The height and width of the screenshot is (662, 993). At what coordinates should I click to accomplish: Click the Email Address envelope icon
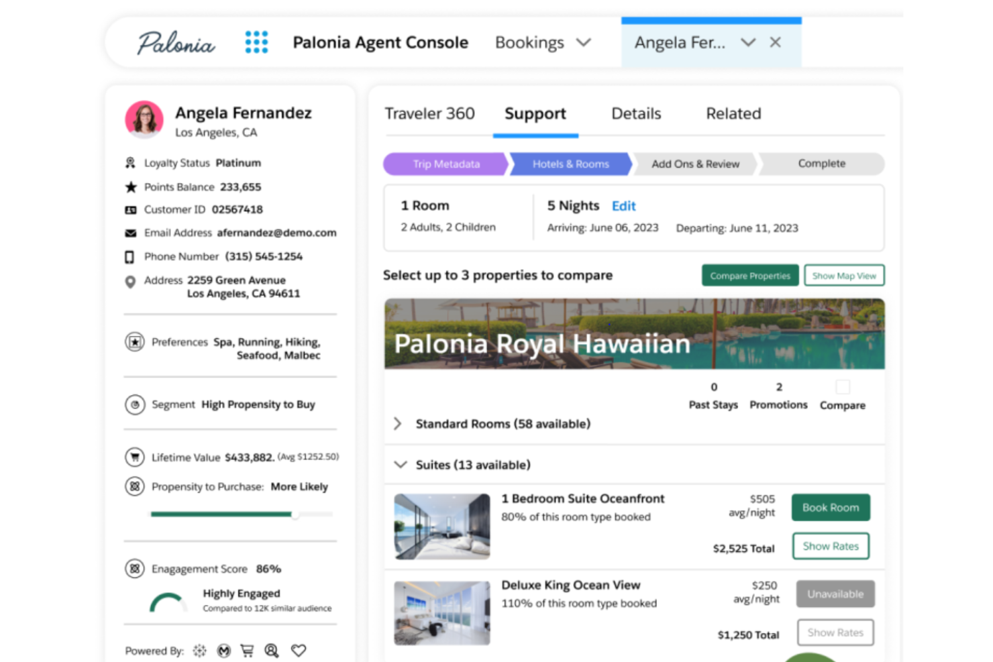coord(132,233)
